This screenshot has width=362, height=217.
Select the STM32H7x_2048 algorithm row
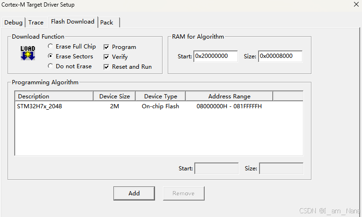coord(159,106)
